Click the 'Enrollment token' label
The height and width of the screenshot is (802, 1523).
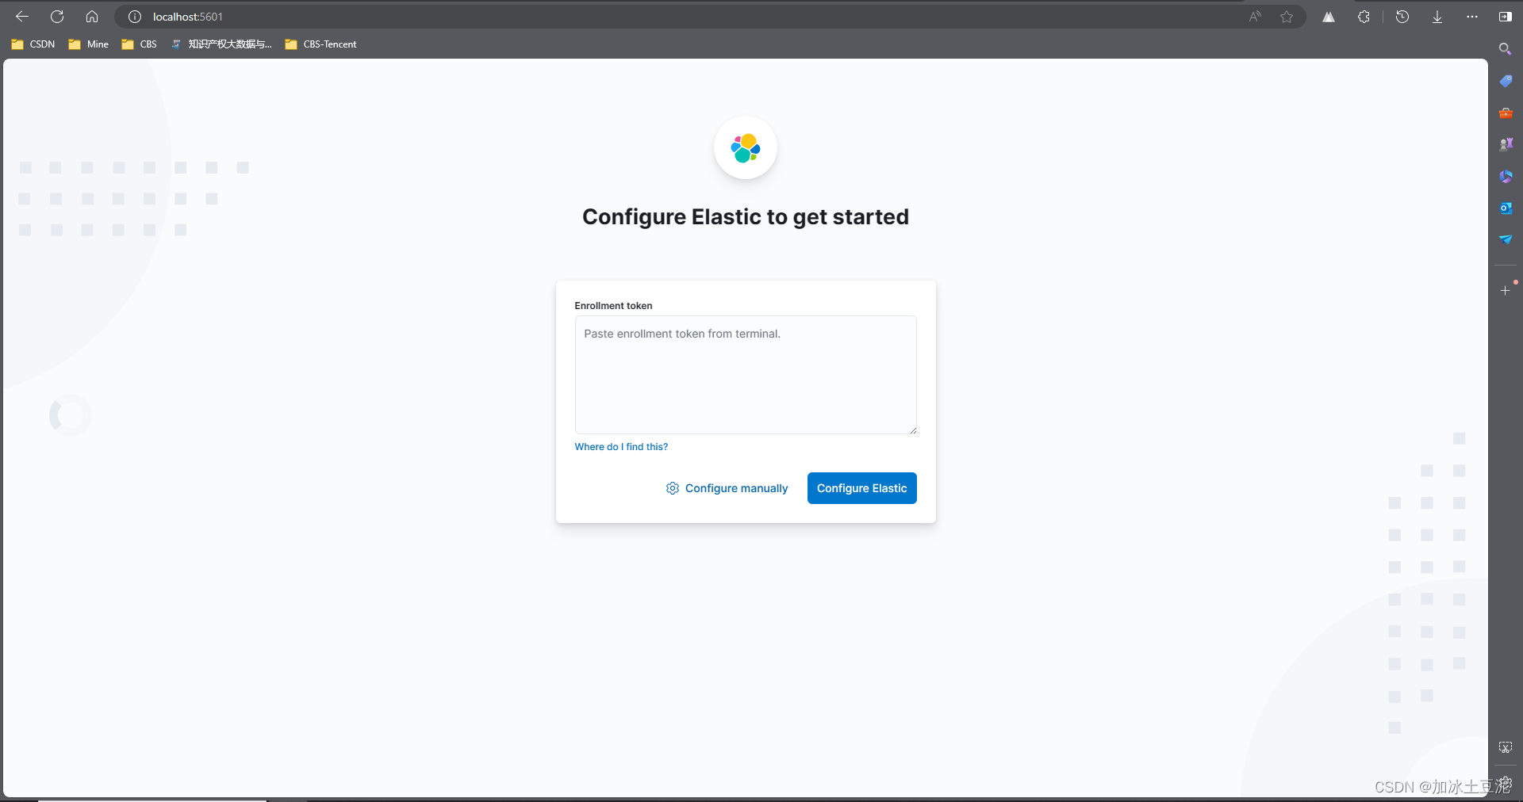tap(613, 306)
